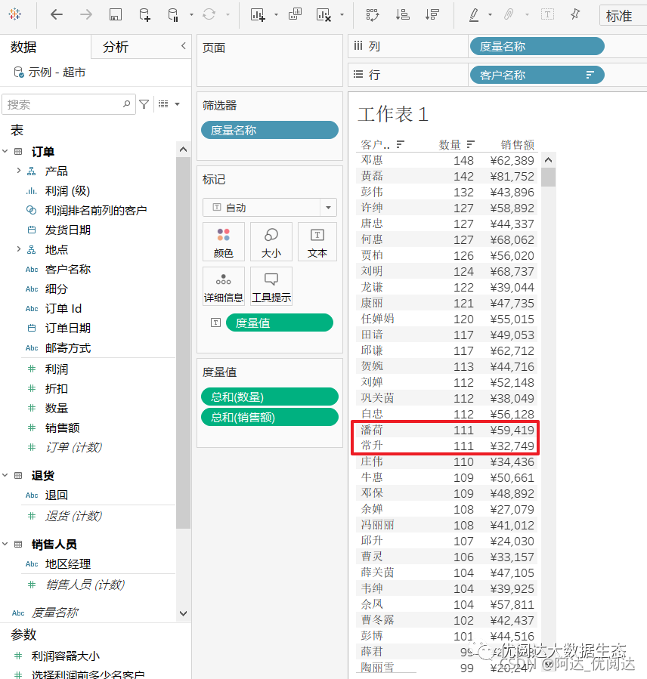Open dropdown arrow next to clear sheet
Viewport: 647px width, 679px height.
click(x=342, y=14)
